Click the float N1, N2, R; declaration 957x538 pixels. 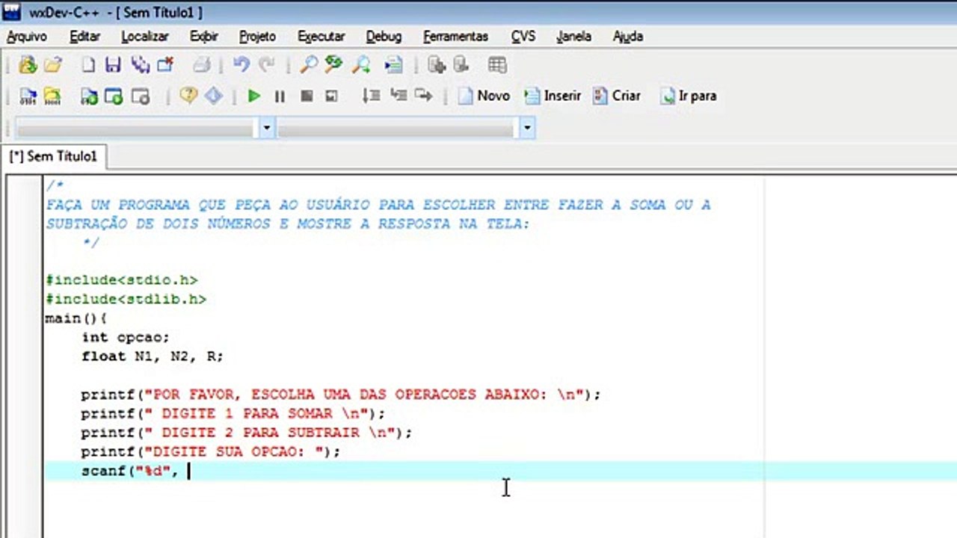point(153,356)
